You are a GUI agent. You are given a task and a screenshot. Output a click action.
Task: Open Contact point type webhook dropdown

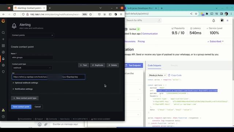[x=32, y=68]
